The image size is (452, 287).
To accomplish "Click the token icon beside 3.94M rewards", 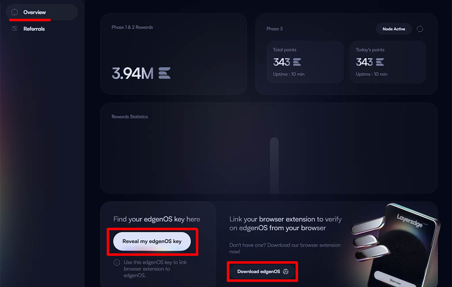I will 165,73.
